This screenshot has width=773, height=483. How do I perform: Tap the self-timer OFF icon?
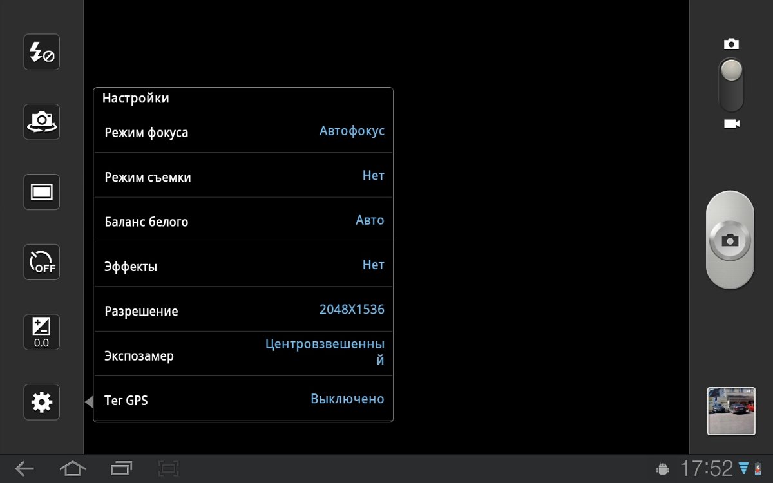click(42, 262)
